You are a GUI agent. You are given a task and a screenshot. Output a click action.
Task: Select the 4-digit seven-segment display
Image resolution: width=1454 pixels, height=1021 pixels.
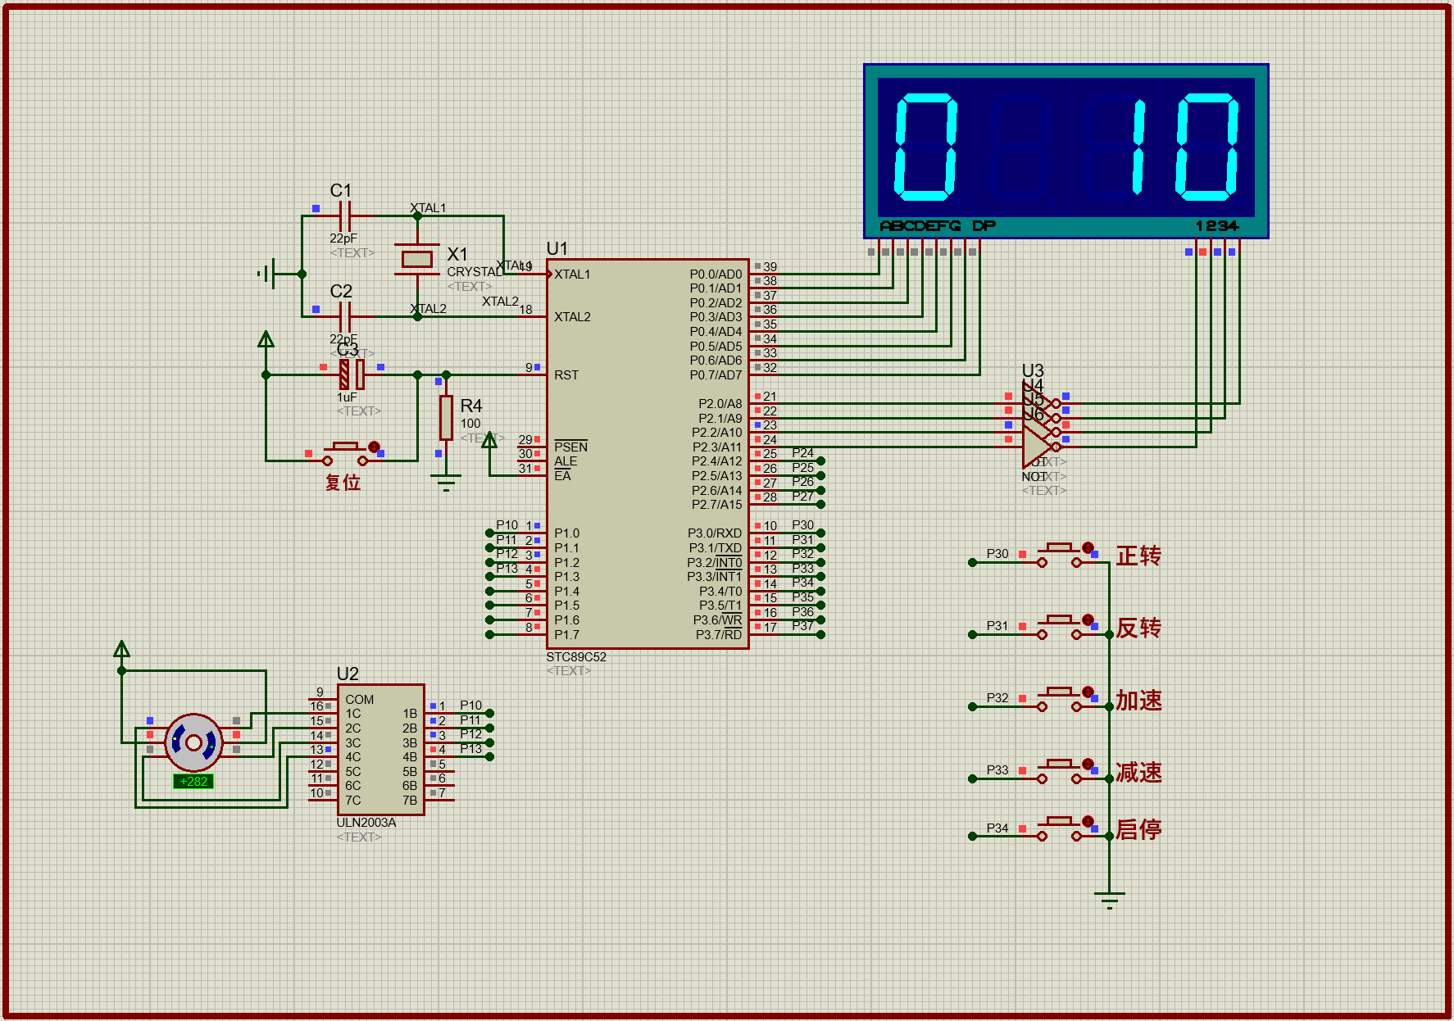point(1066,152)
